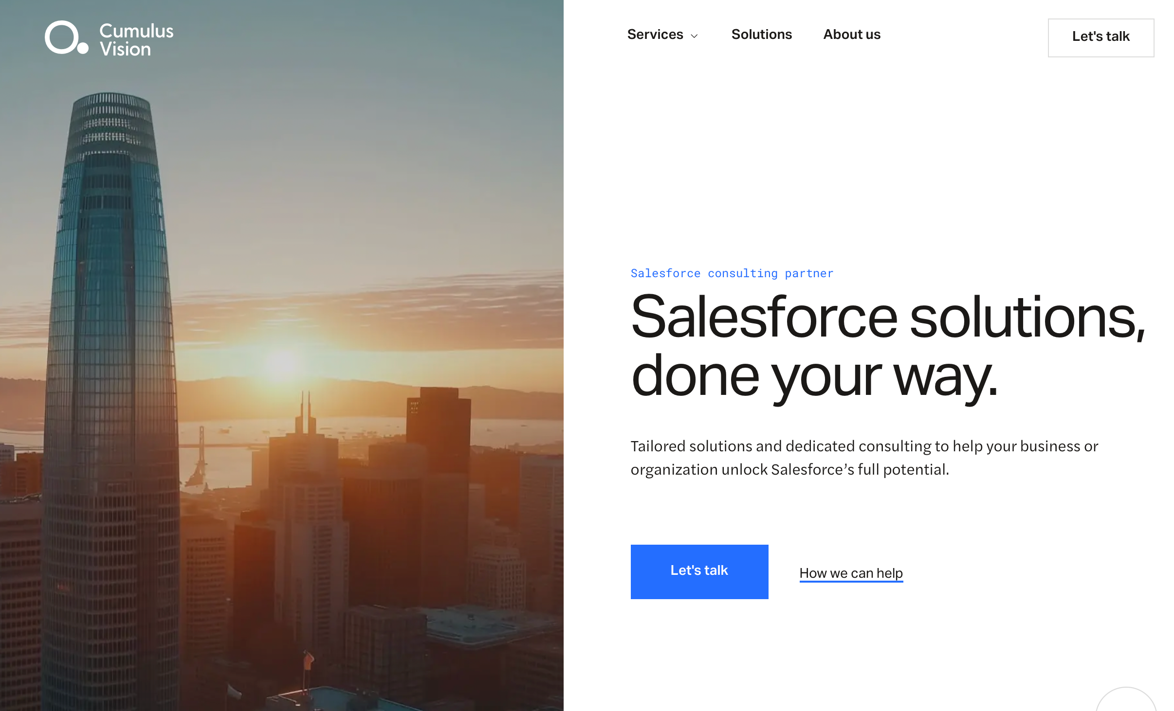Expand the chevron arrow next to Services
This screenshot has height=711, width=1174.
click(x=695, y=36)
